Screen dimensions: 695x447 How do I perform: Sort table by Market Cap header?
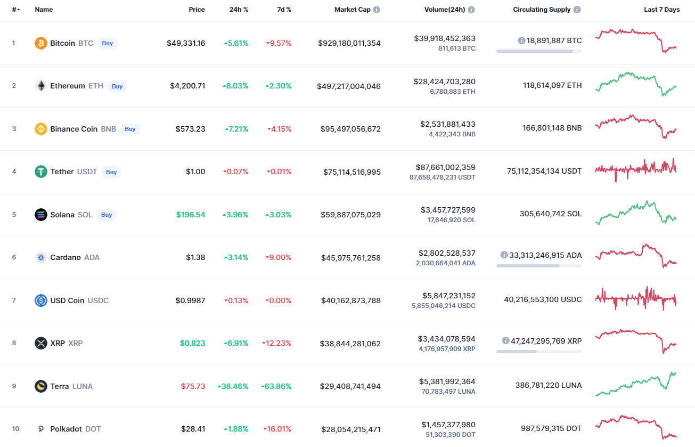[x=353, y=10]
